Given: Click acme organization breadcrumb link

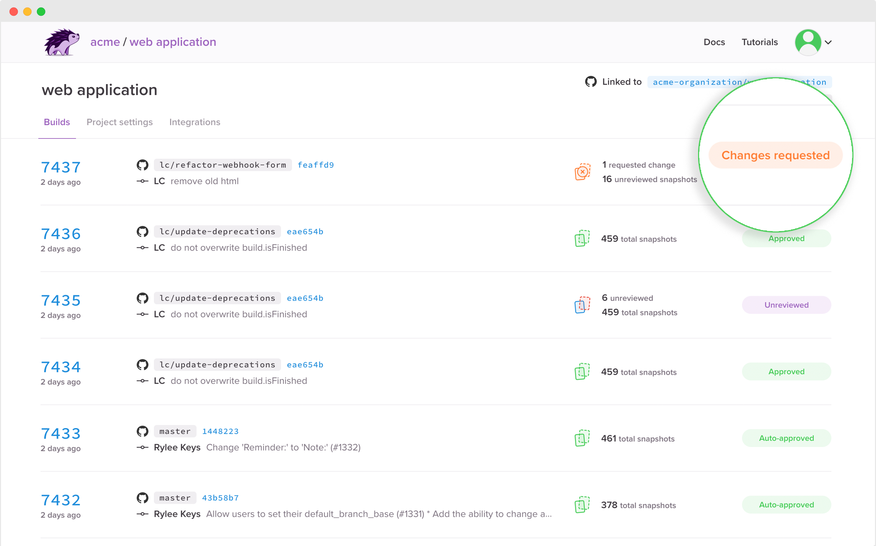Looking at the screenshot, I should click(105, 42).
